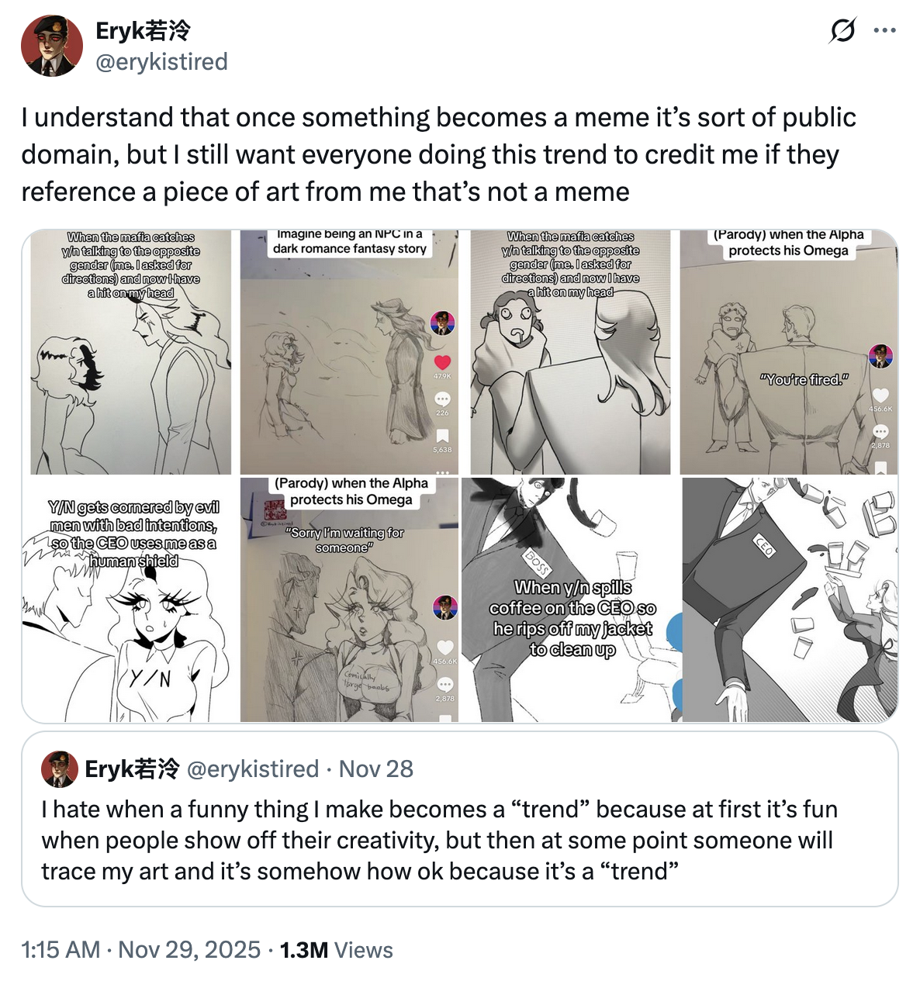
Task: Open the 'Y/N gets cornered' image
Action: [x=128, y=613]
